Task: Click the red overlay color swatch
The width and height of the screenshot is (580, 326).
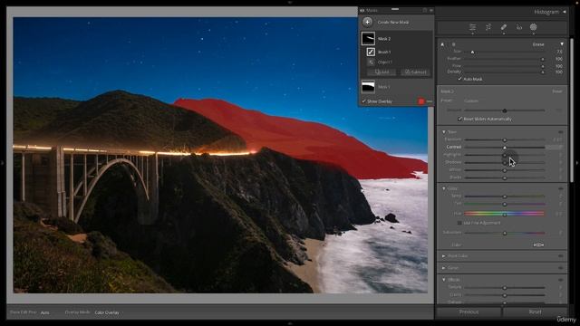Action: point(421,101)
